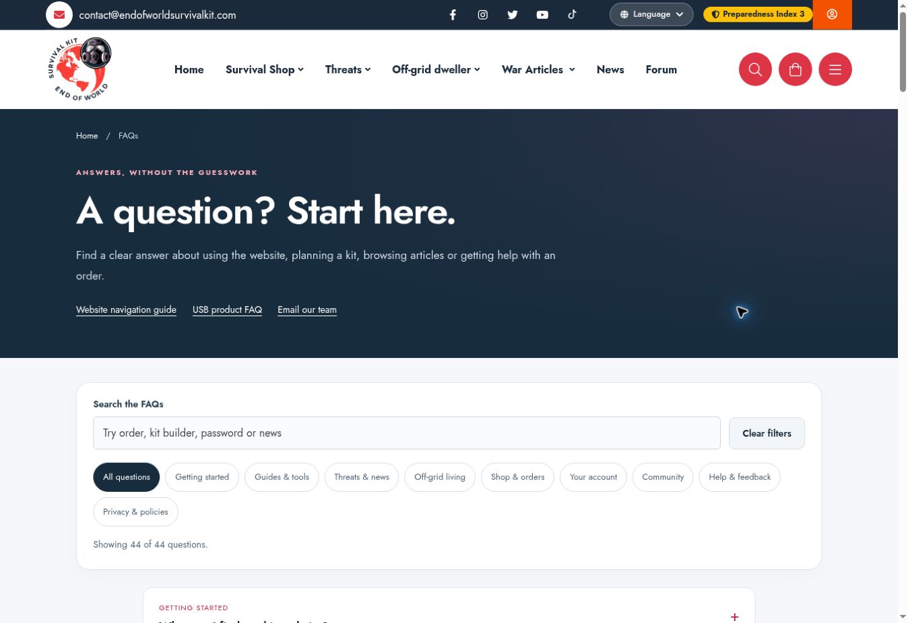Open the Preparedness Index 3 badge
Screen dimensions: 908x623
[x=758, y=14]
